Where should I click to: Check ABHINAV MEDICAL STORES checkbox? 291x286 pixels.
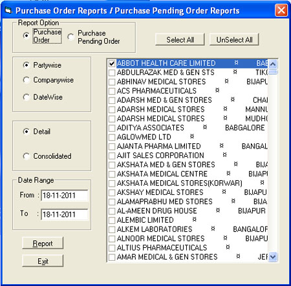click(112, 82)
